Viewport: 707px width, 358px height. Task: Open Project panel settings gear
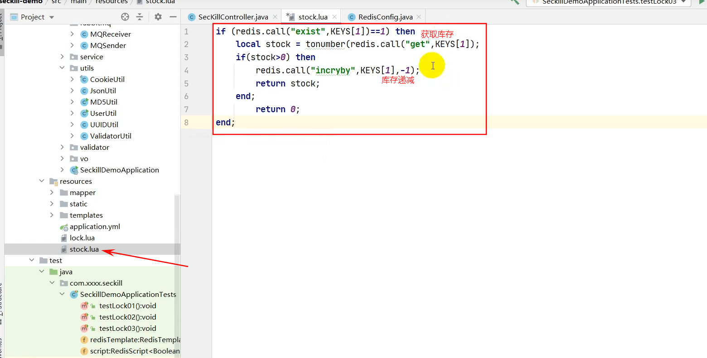pos(158,17)
